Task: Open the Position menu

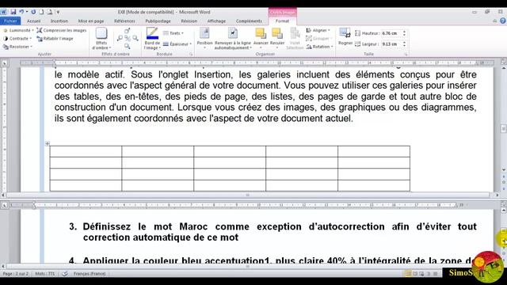Action: (x=204, y=39)
